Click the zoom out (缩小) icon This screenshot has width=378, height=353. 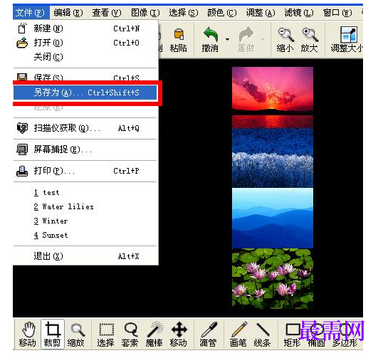tap(285, 40)
